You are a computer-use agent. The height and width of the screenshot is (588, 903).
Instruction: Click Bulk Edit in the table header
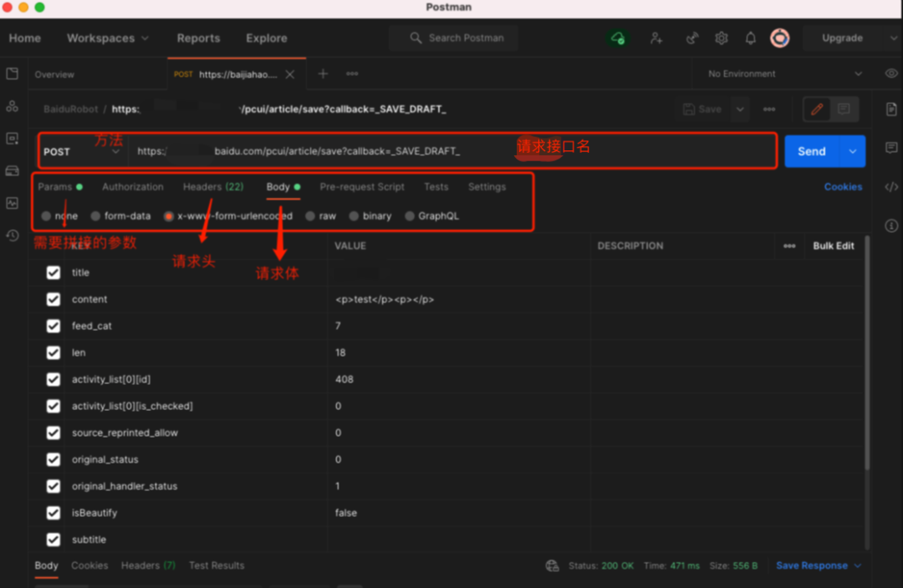pyautogui.click(x=834, y=246)
